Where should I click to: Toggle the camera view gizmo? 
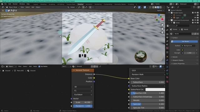point(162,32)
